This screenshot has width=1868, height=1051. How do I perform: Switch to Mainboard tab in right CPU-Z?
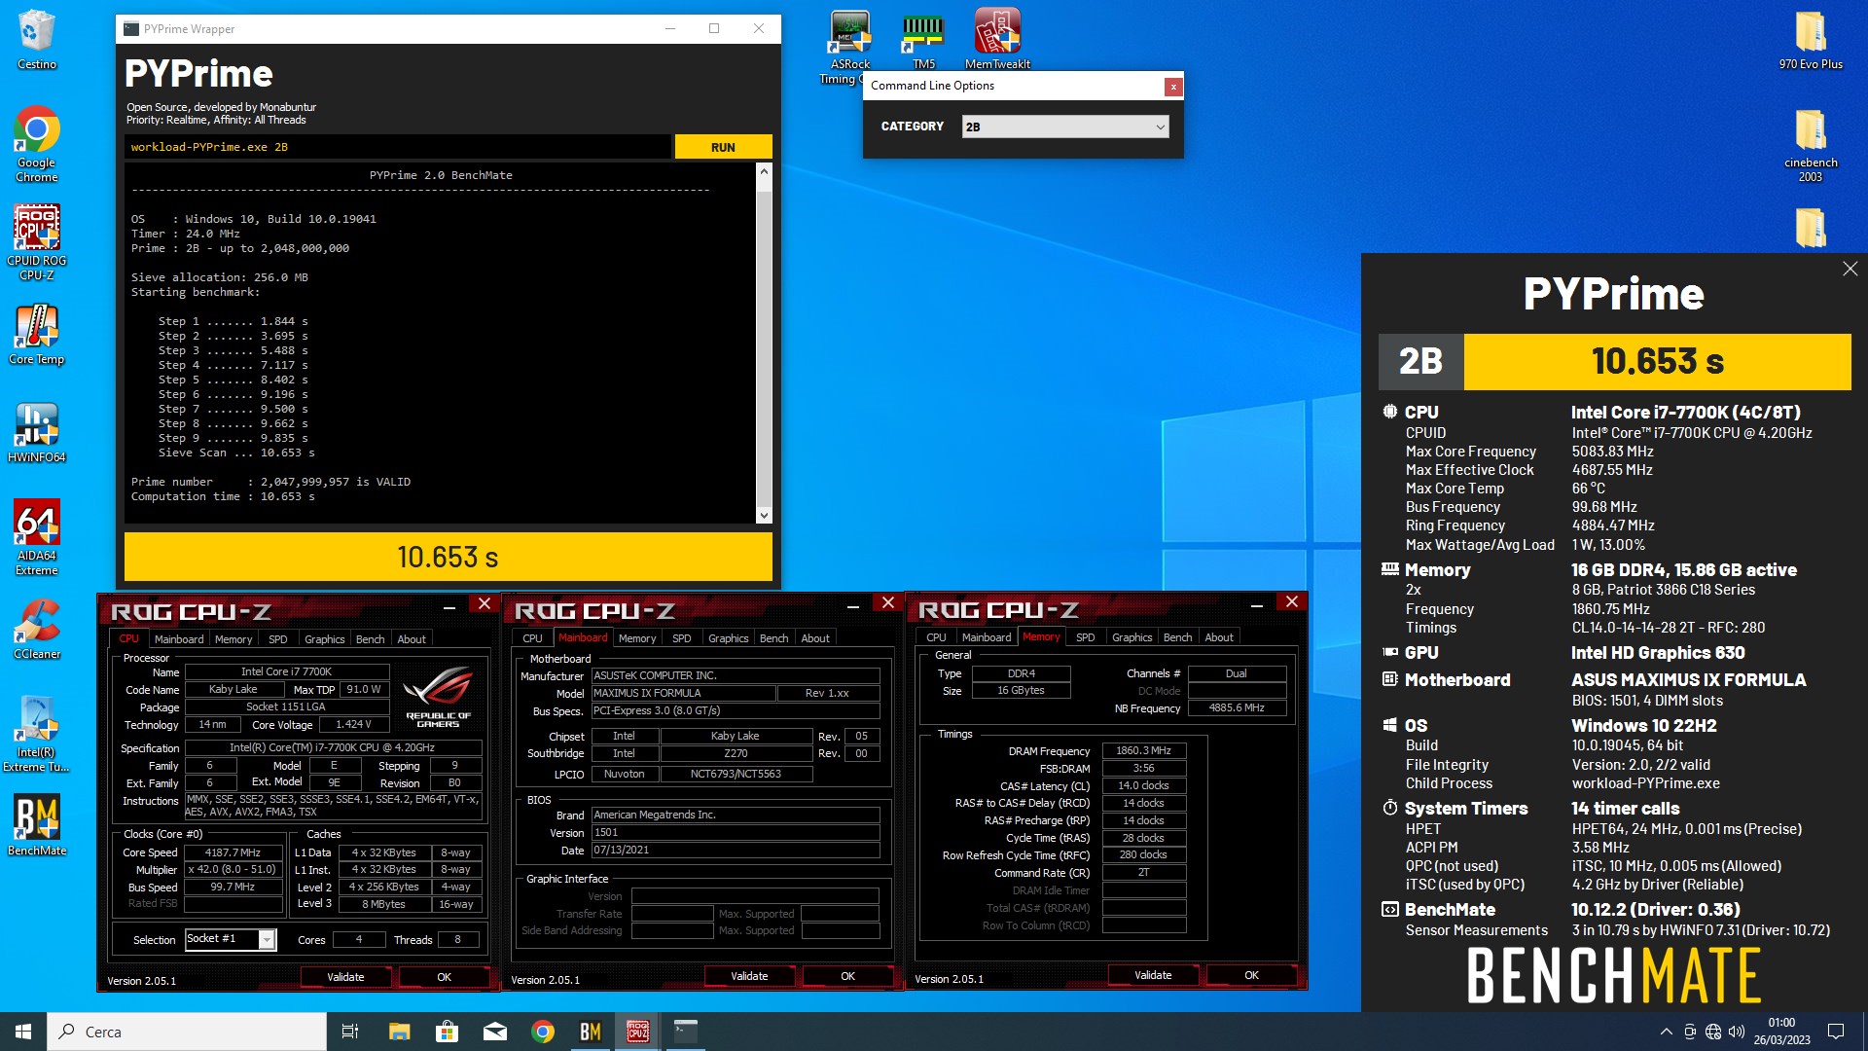(987, 637)
